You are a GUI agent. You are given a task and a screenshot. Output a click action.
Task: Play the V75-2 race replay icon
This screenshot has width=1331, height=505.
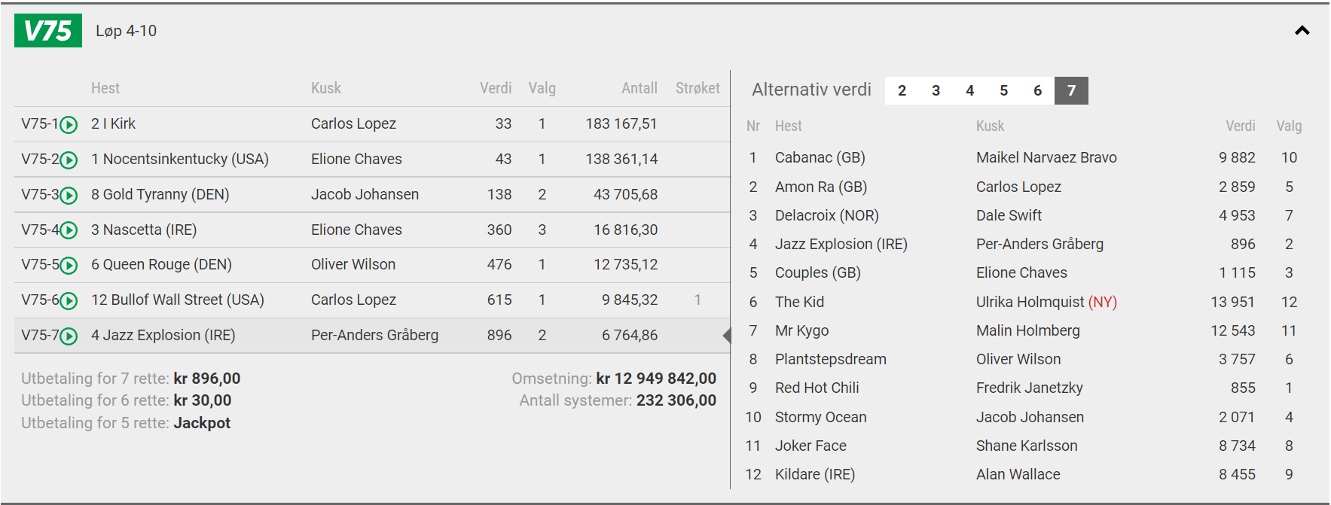pos(69,160)
